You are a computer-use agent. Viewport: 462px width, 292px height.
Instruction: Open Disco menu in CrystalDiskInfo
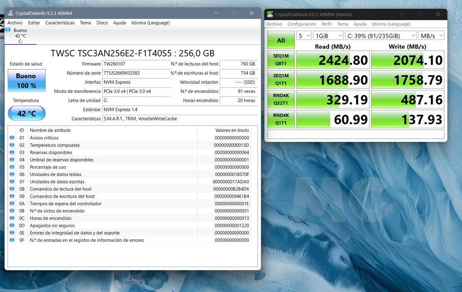(102, 23)
